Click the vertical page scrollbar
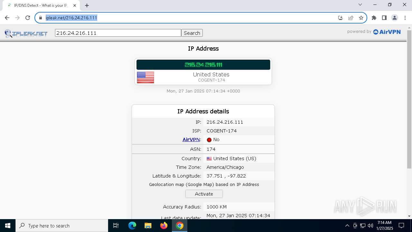This screenshot has width=412, height=232. coord(409,100)
